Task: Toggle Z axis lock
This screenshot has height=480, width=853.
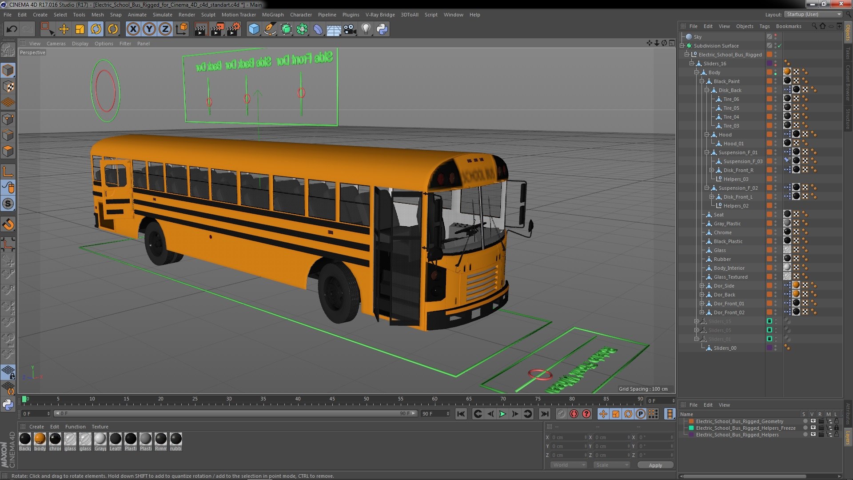Action: point(165,29)
